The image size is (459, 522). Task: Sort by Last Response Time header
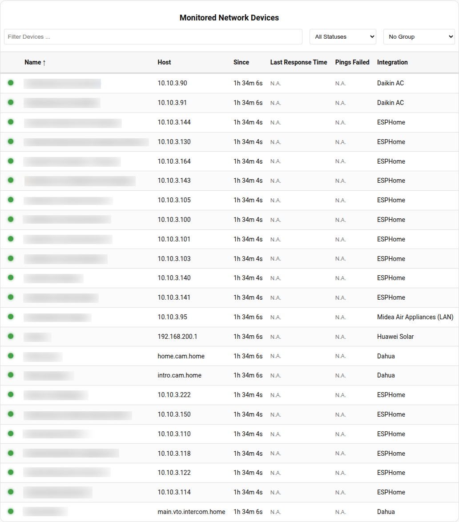point(298,62)
